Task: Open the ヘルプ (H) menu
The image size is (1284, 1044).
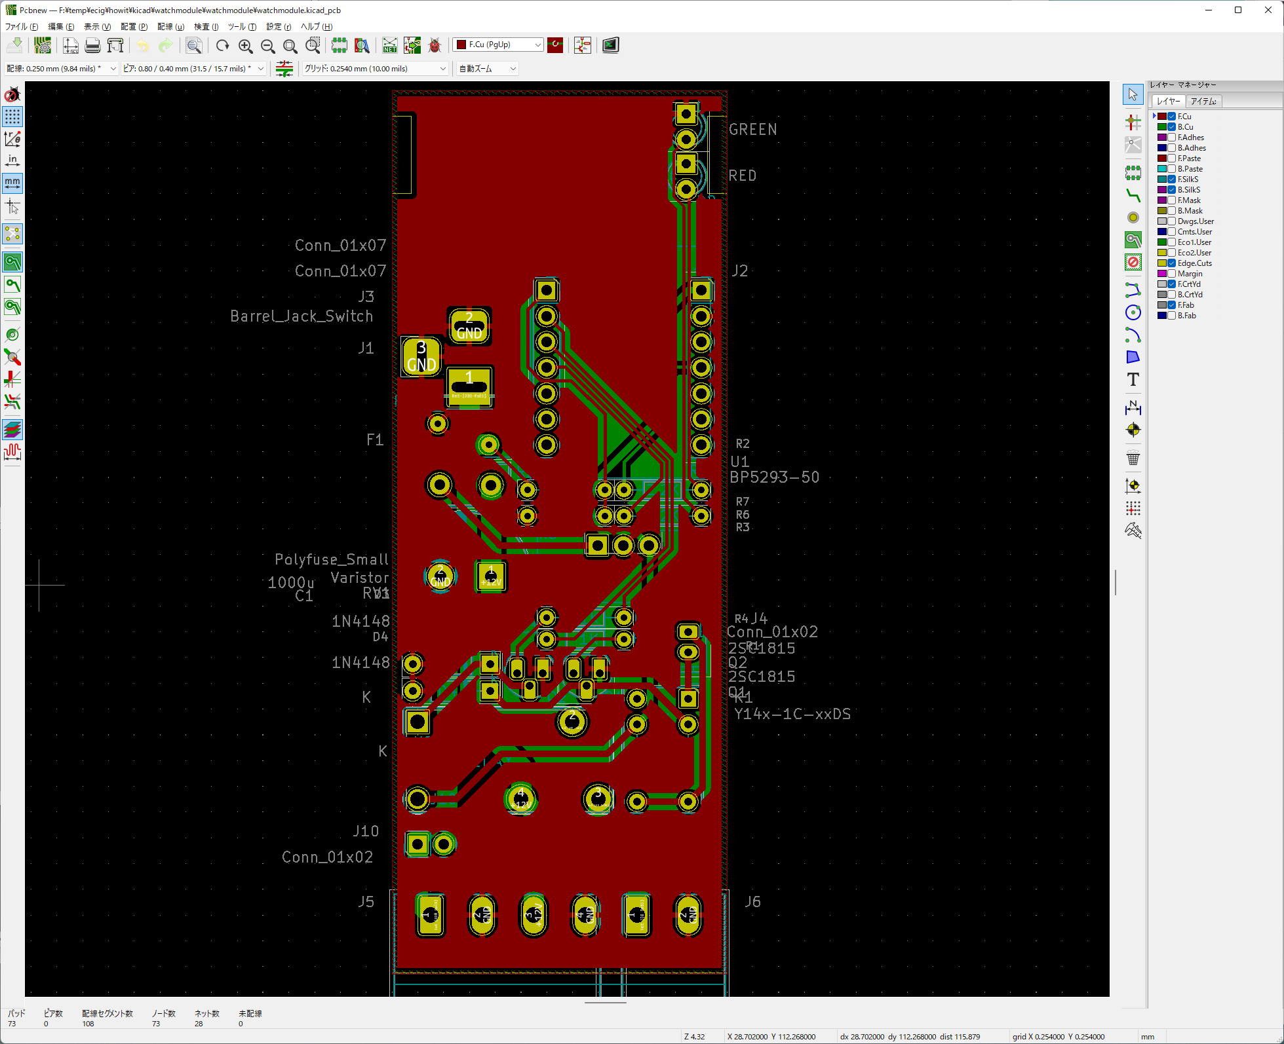Action: 316,27
